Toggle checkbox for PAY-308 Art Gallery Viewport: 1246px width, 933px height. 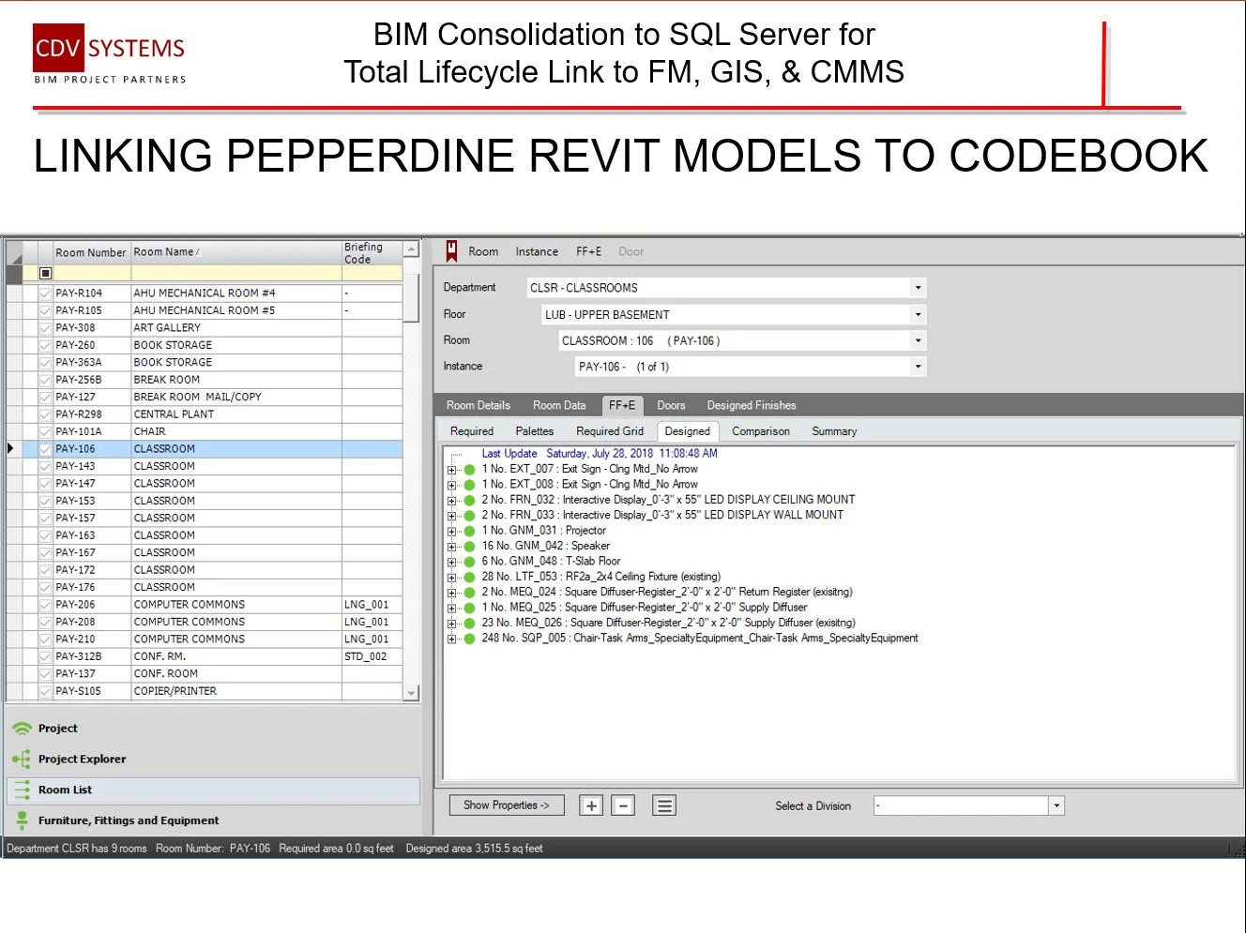point(45,328)
